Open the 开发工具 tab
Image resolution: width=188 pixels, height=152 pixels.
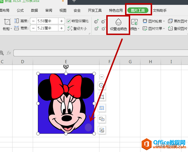click(x=95, y=11)
